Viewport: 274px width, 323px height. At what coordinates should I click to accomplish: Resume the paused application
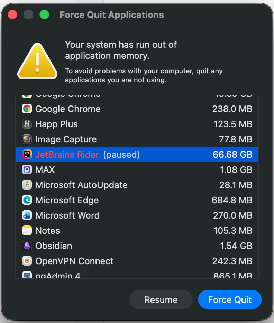[x=161, y=299]
